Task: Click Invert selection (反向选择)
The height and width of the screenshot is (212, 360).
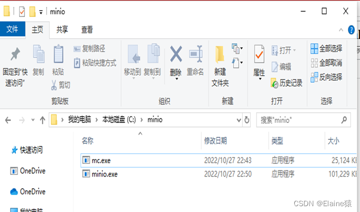Action: [326, 77]
